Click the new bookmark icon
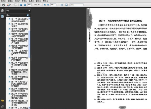 tap(28, 15)
